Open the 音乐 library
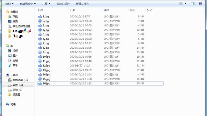 point(15,65)
